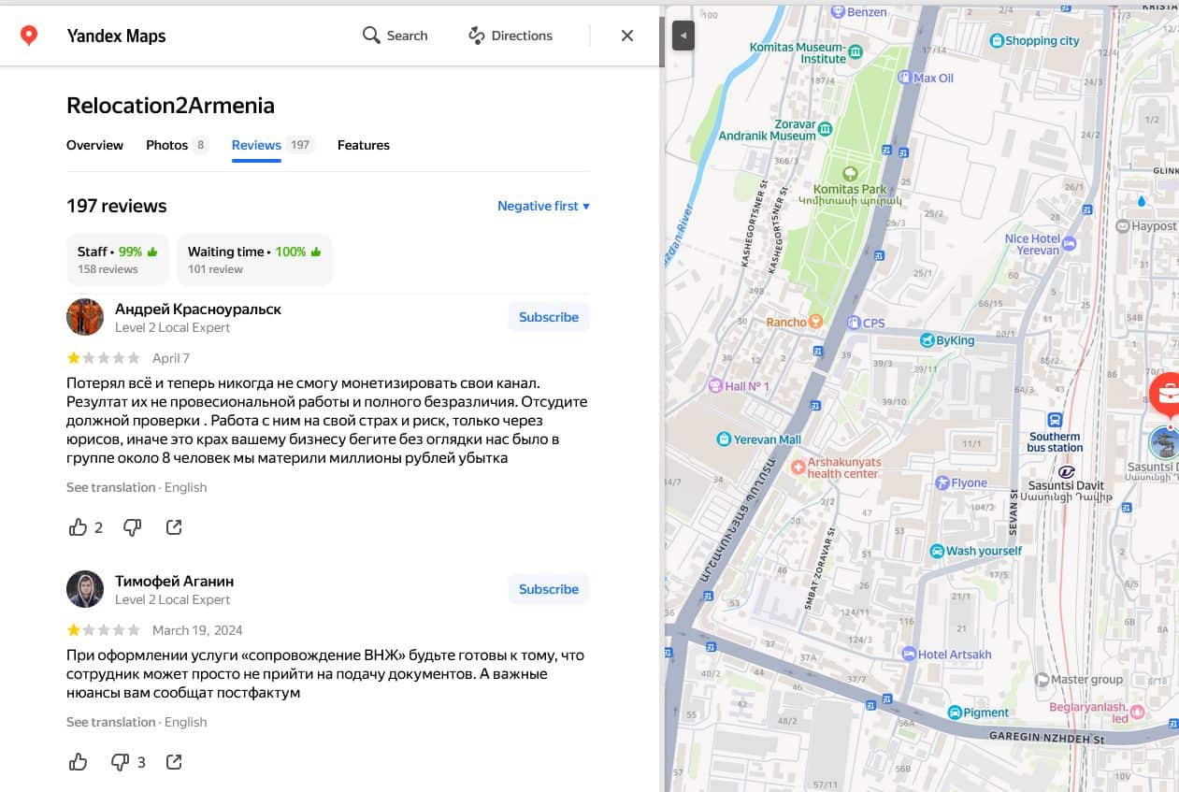Filter reviews by Staff 99% chip
Screen dimensions: 1179x792
(x=117, y=260)
